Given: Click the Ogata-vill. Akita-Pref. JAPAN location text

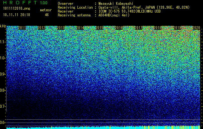Looking at the screenshot, I should (144, 7).
